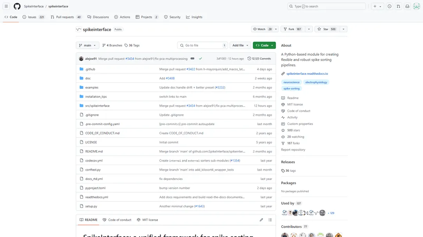Open the Add file dropdown
Viewport: 423px width, 237px height.
[x=240, y=45]
